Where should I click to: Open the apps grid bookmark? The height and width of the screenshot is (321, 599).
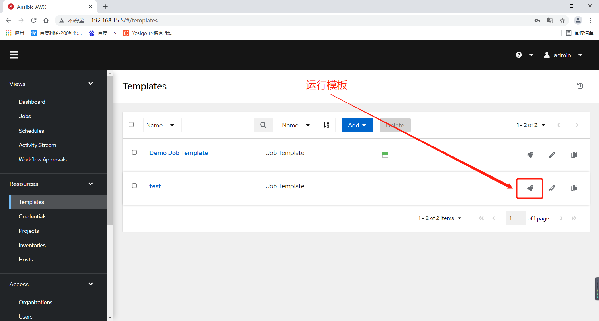pyautogui.click(x=15, y=33)
